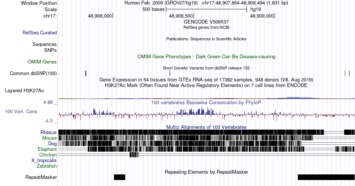The height and width of the screenshot is (186, 355).
Task: Click 'Repeating Elements by RepeatMasker' title
Action: click(206, 172)
